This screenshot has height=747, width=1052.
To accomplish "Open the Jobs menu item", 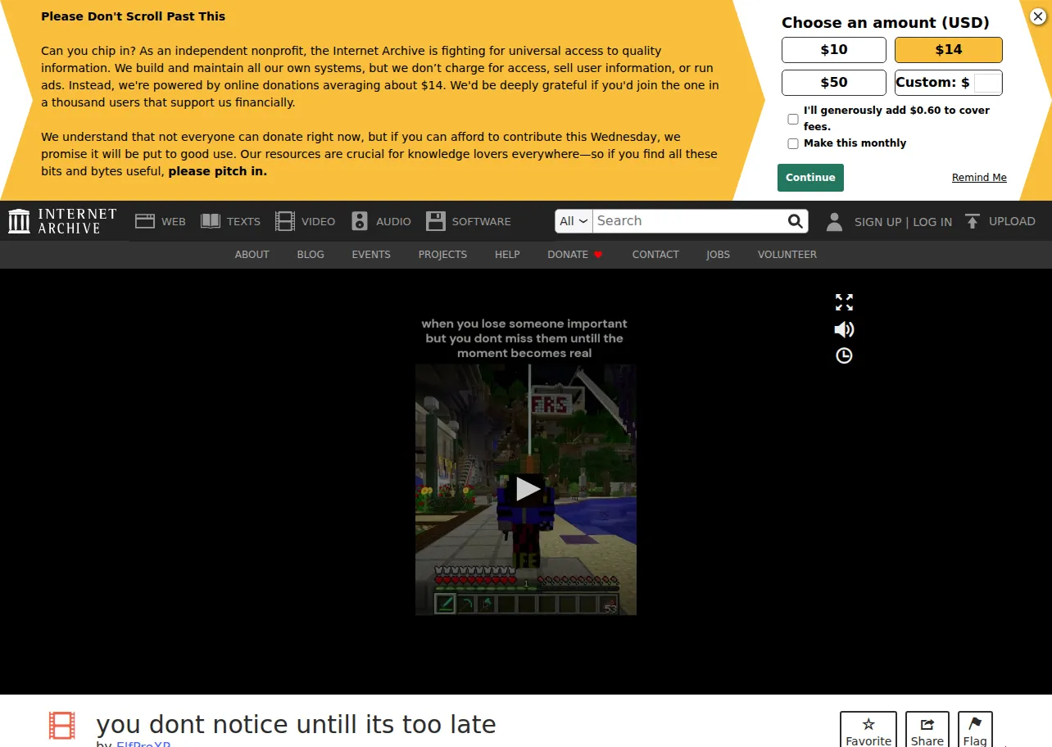I will point(718,255).
